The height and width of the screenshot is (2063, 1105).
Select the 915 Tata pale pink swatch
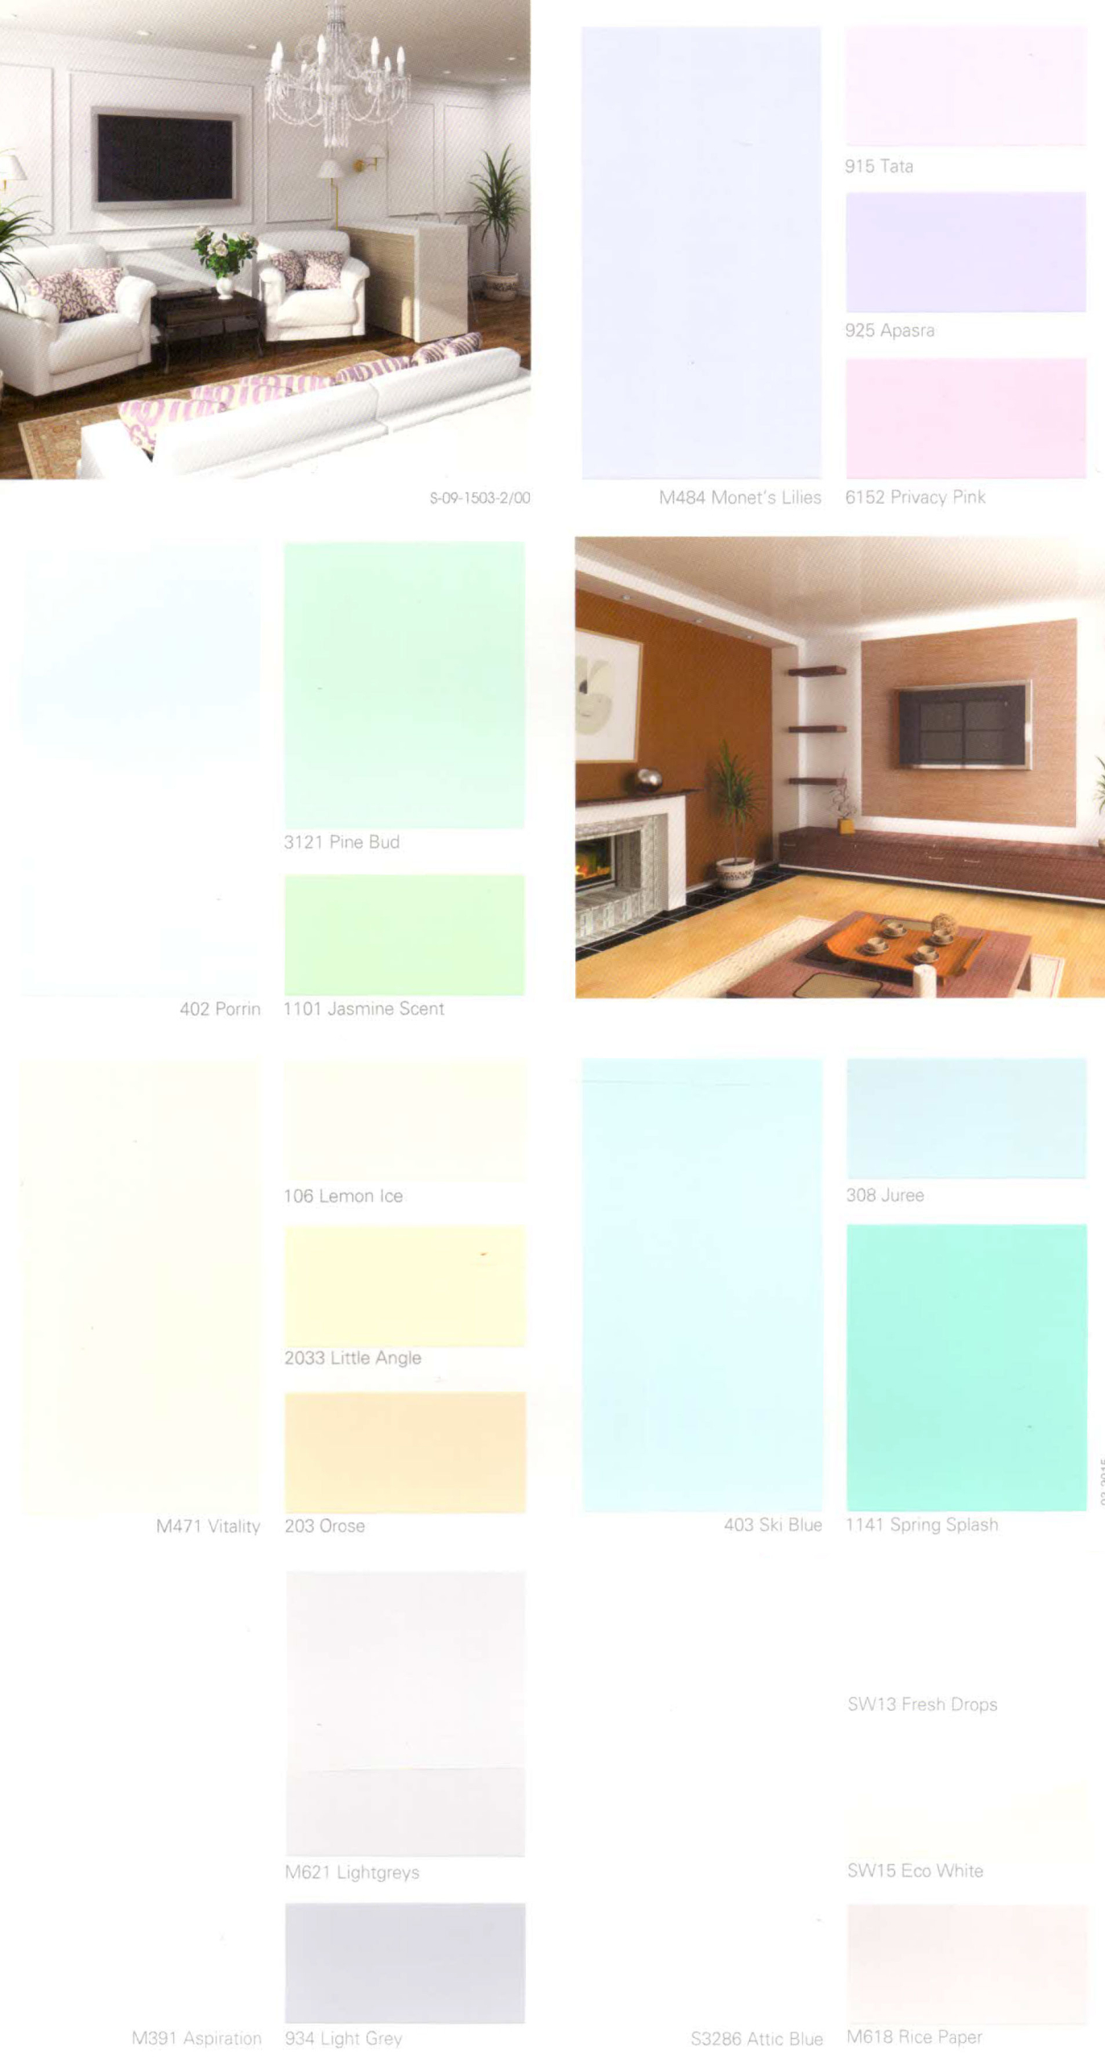pos(965,85)
